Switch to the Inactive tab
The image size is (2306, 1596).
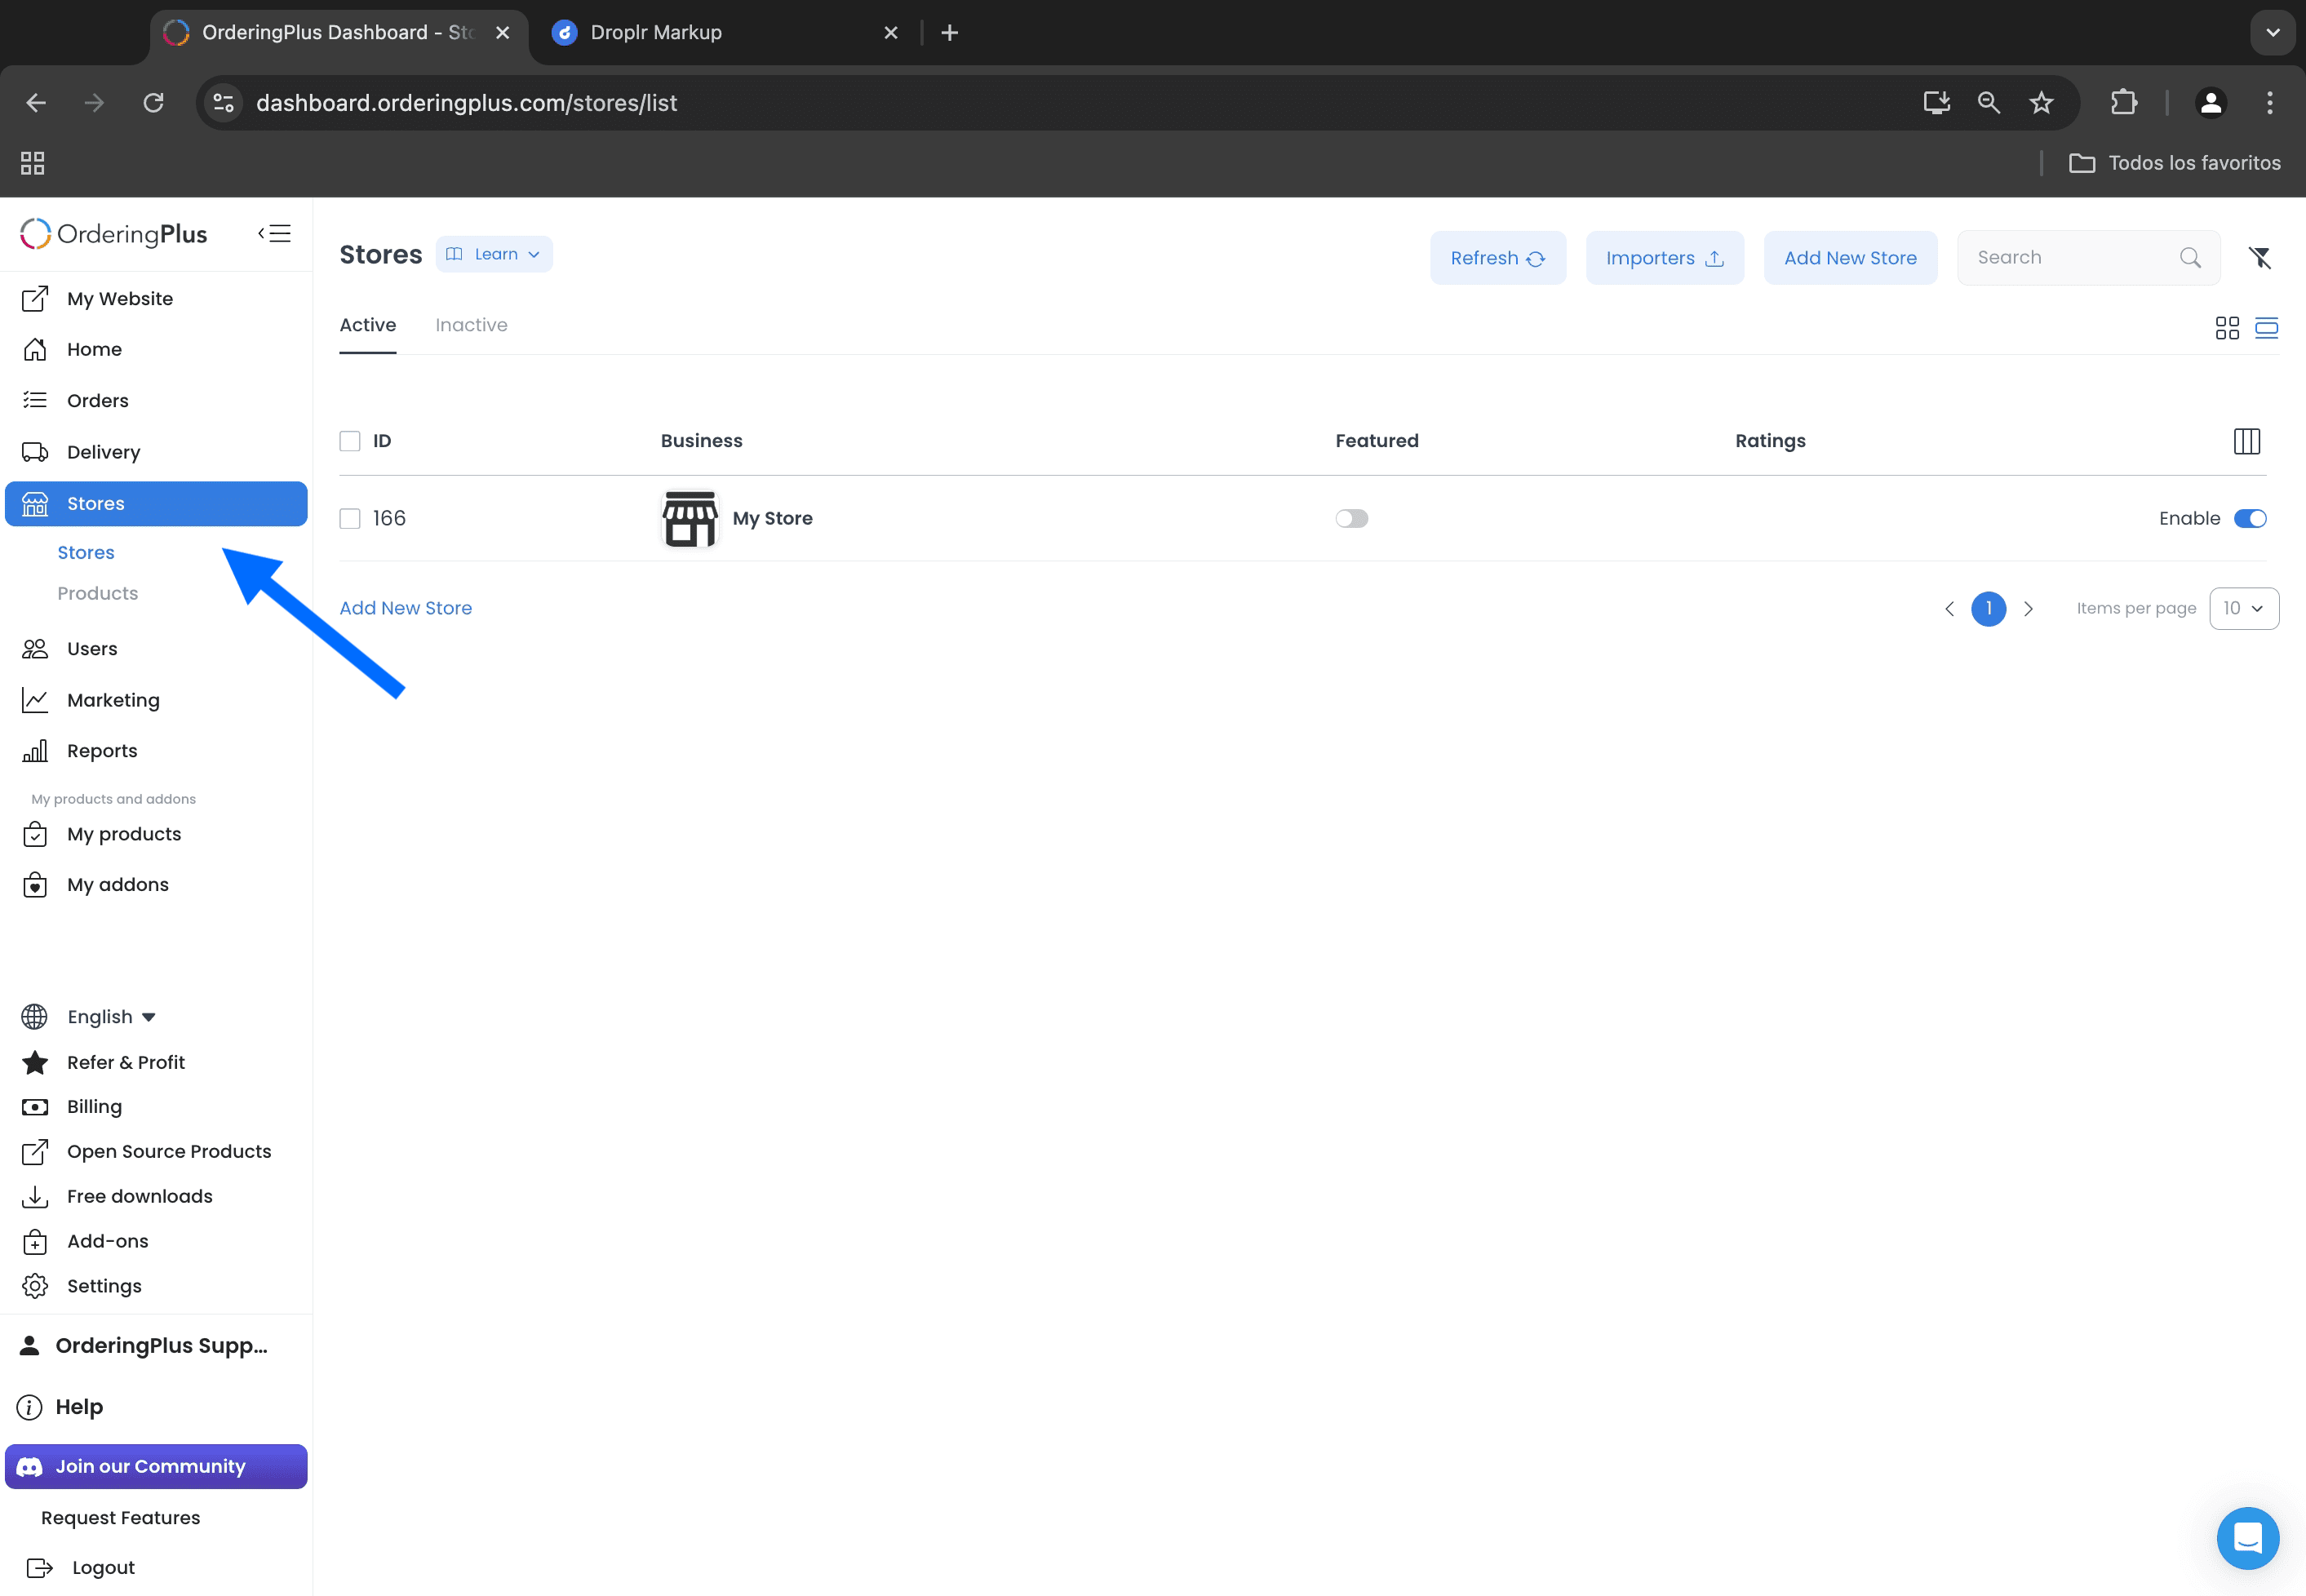(471, 325)
